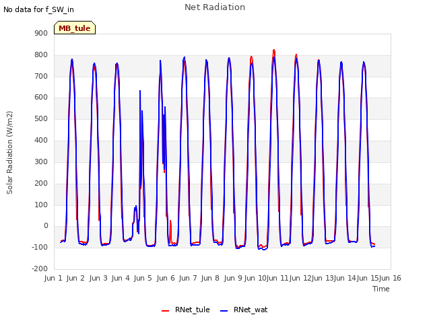Click the 800 y-axis value
Screen dimensions: 431x323
tap(41, 55)
